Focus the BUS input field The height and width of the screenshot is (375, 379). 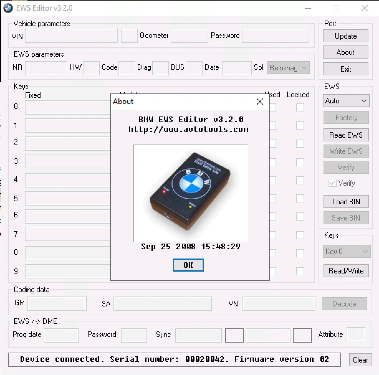[194, 68]
